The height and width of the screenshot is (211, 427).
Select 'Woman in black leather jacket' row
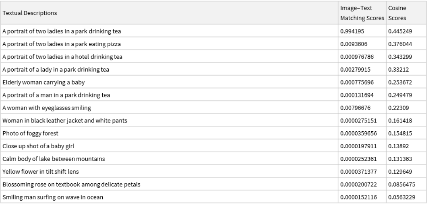(x=59, y=121)
